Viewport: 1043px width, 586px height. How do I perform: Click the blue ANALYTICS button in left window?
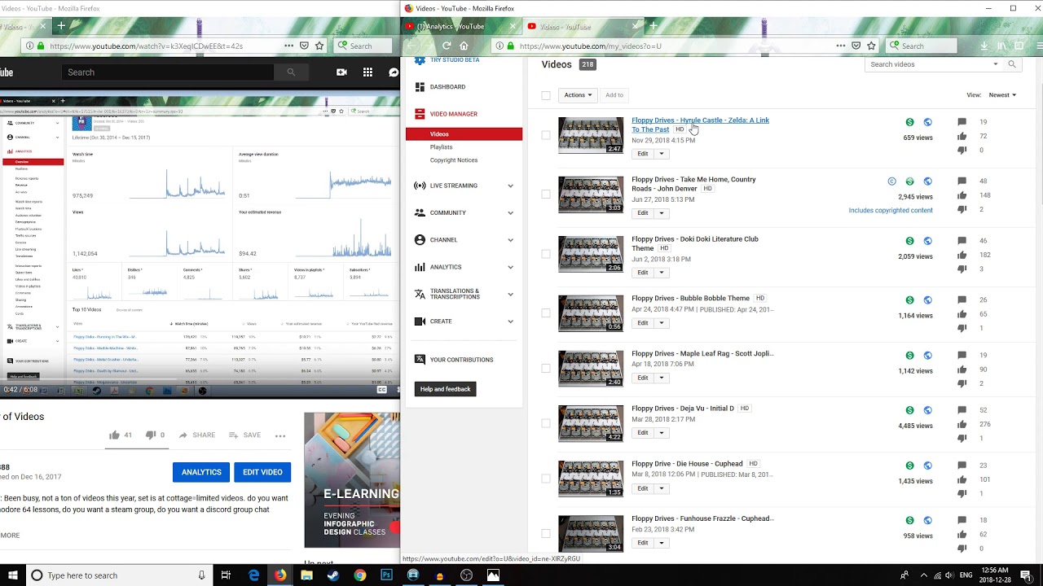pyautogui.click(x=201, y=472)
